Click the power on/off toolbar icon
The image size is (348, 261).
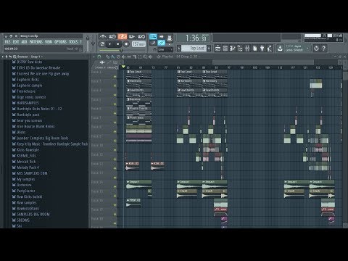[x=316, y=49]
